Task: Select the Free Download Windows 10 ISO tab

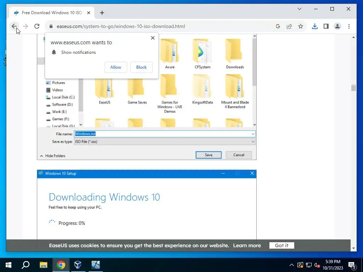Action: (x=51, y=13)
